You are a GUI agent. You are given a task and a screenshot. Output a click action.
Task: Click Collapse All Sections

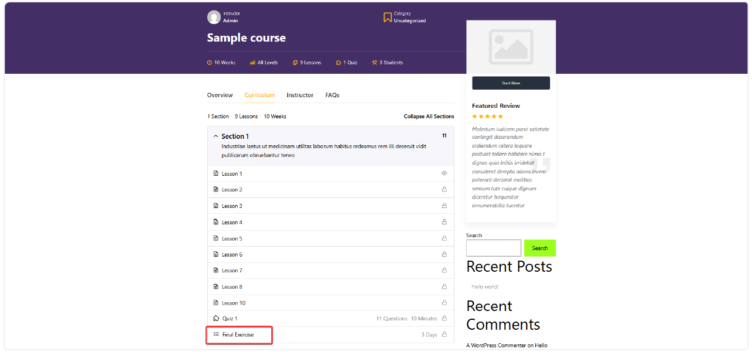pyautogui.click(x=429, y=117)
